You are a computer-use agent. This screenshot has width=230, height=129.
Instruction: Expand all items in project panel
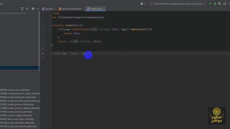click(22, 9)
